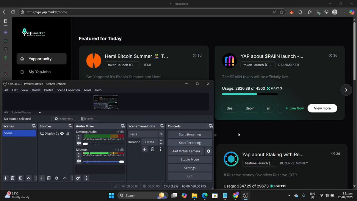Open source properties gear in Sources panel

57,178
